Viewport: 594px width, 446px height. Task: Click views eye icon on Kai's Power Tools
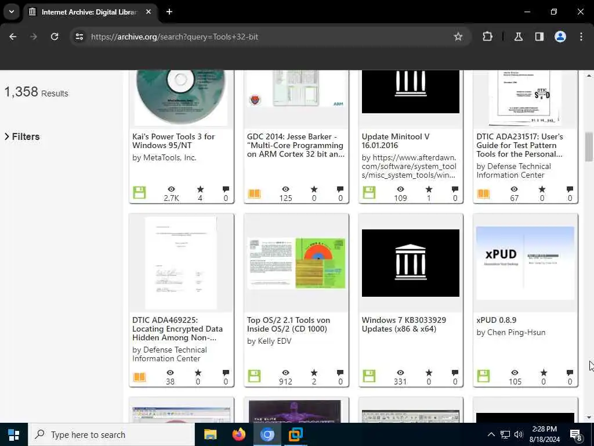click(171, 189)
